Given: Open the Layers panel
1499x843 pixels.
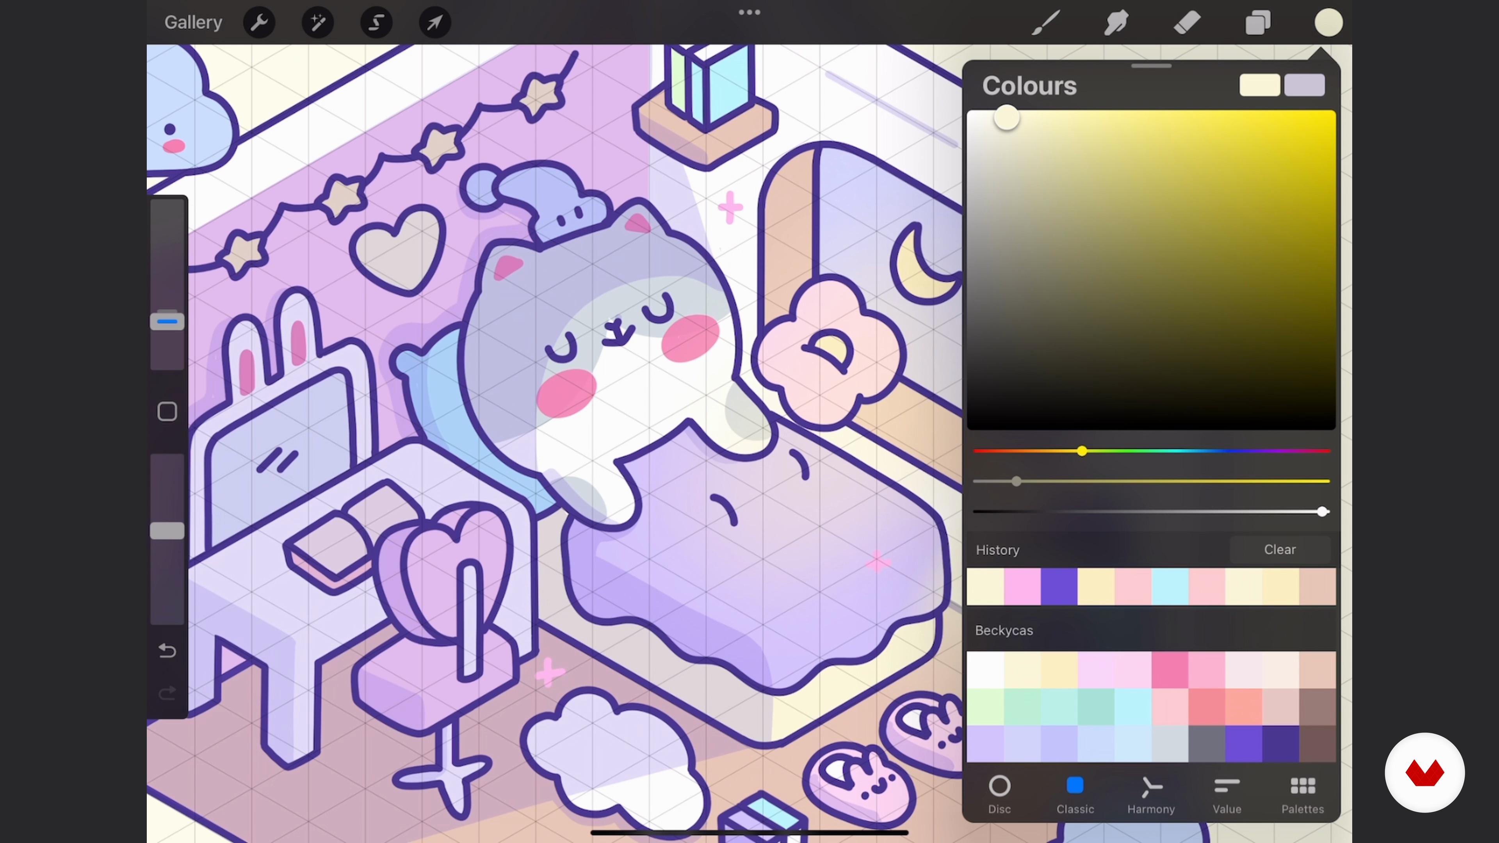Looking at the screenshot, I should [x=1257, y=23].
